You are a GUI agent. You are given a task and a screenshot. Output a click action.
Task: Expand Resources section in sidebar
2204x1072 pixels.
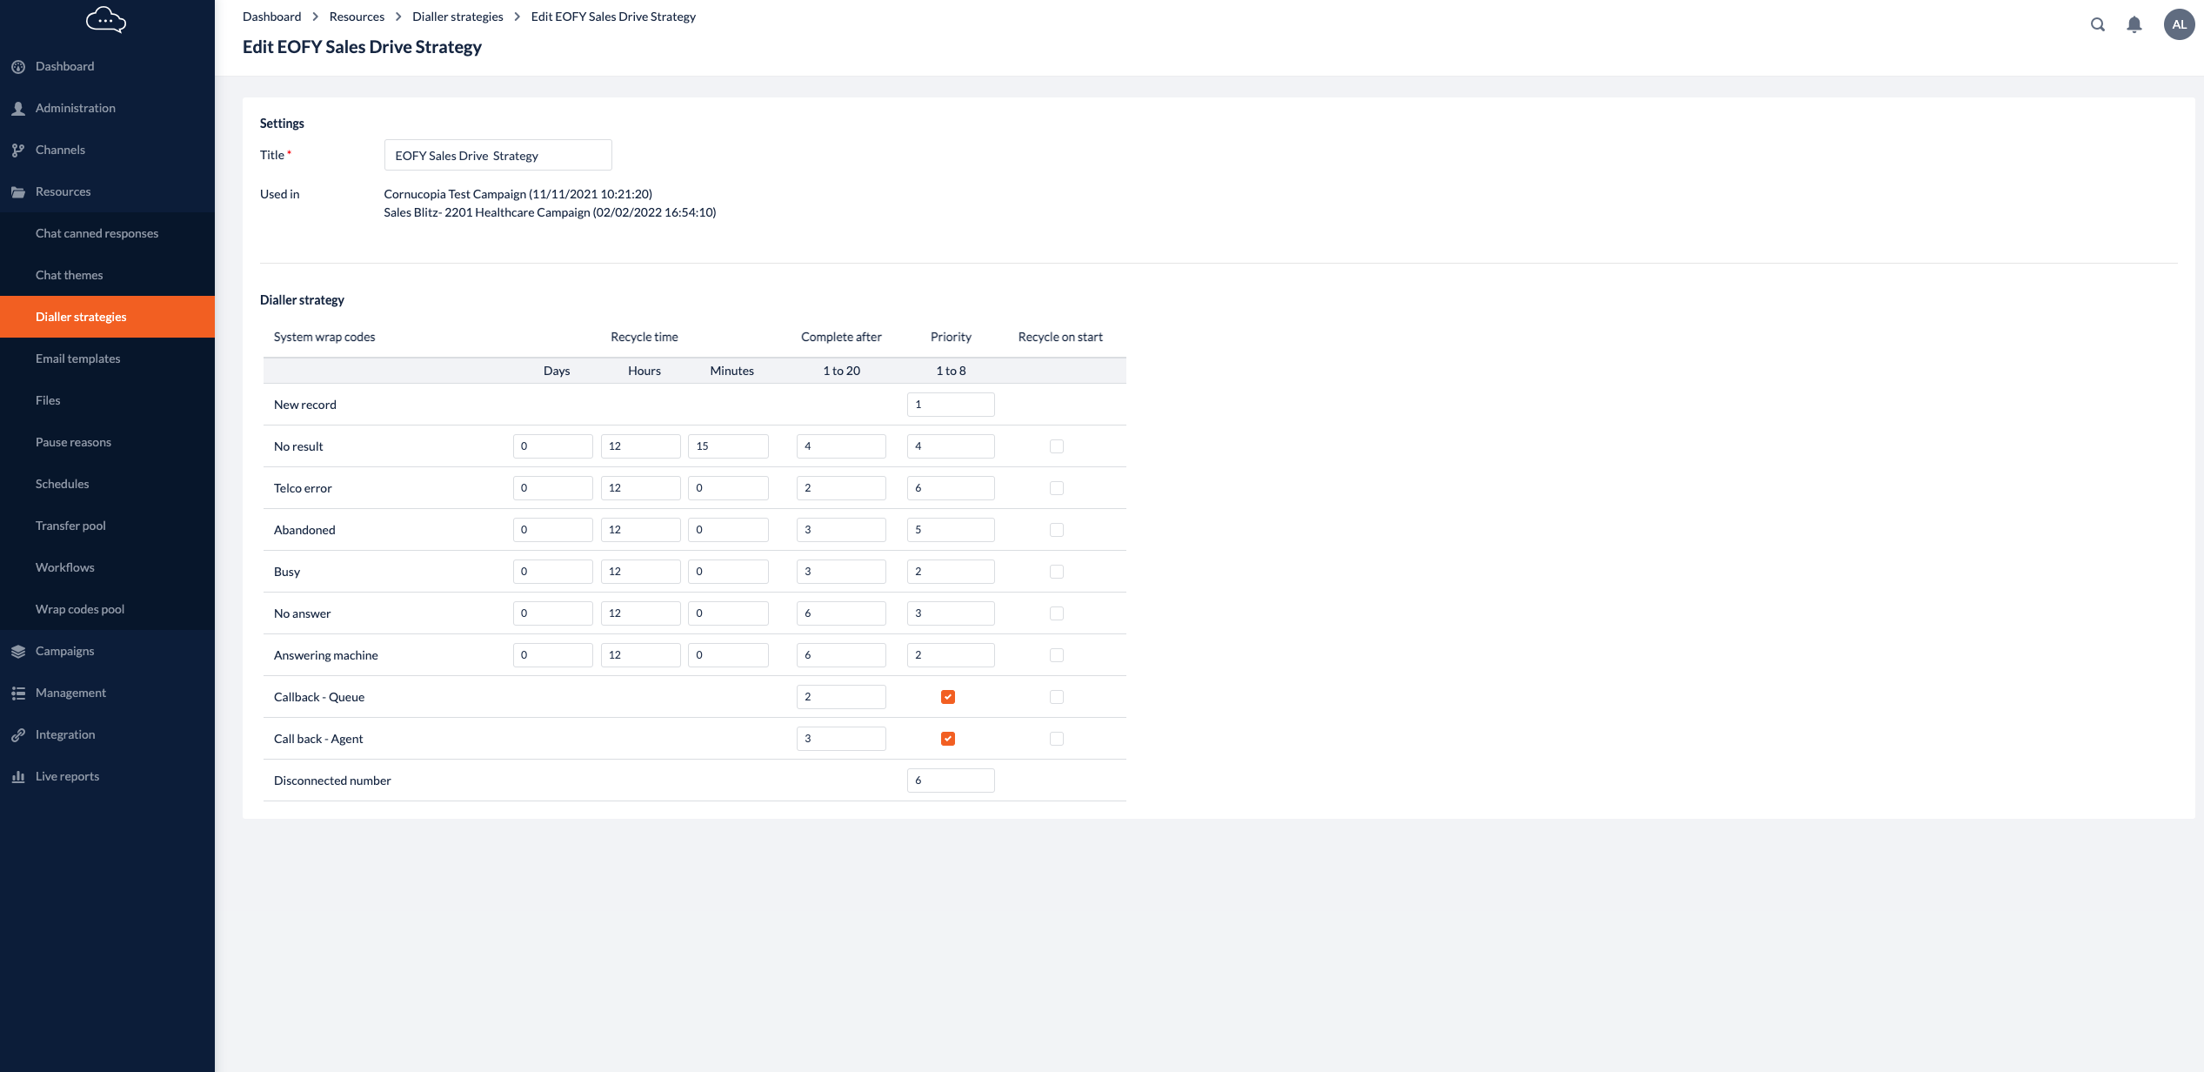(63, 191)
